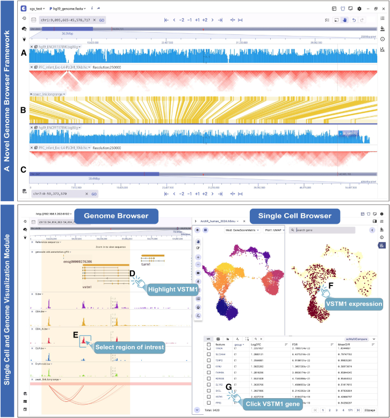Select hand tool in single cell plot toolbar
Viewport: 390px width, 418px height.
(x=198, y=241)
